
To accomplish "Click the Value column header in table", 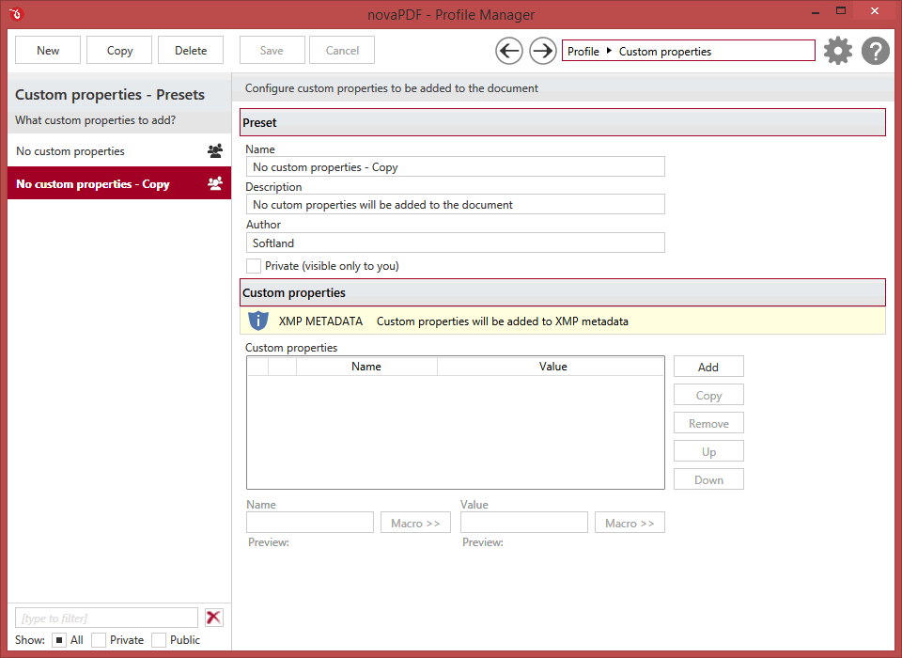I will click(552, 367).
